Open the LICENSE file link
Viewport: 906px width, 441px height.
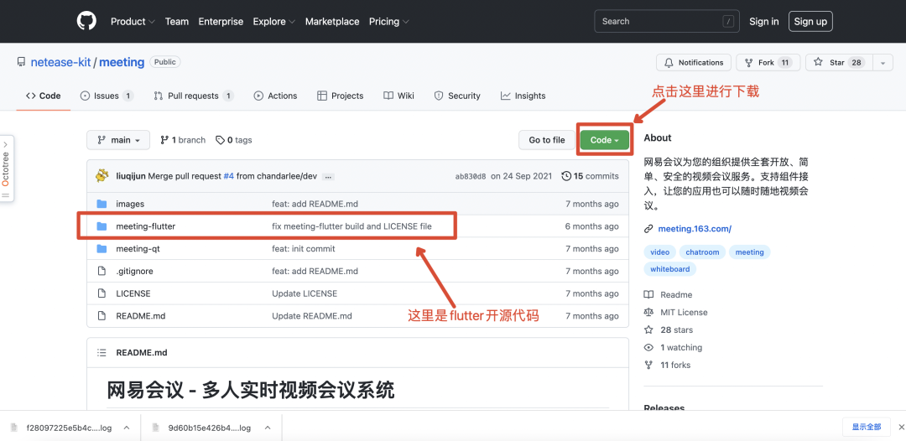(x=133, y=293)
